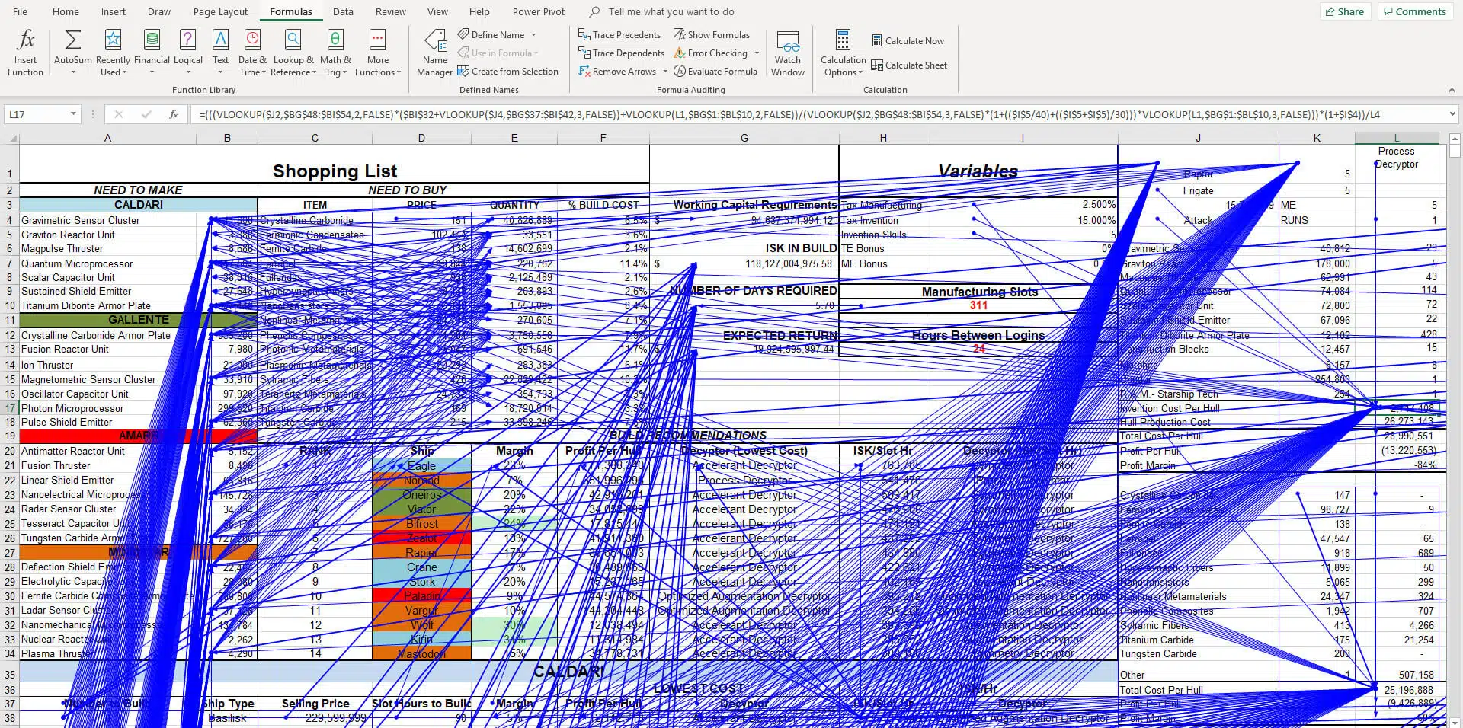Expand the Remove Arrows dropdown arrow
This screenshot has width=1463, height=728.
pos(665,72)
